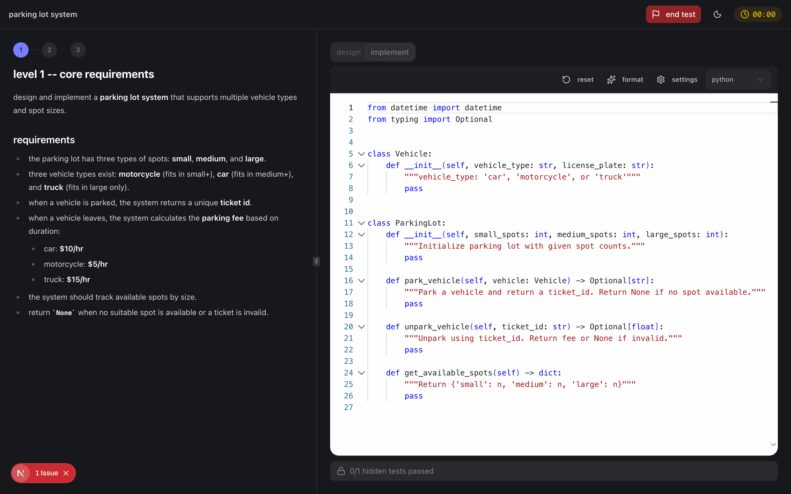This screenshot has height=494, width=791.
Task: Click the hidden tests lock icon
Action: coord(341,471)
